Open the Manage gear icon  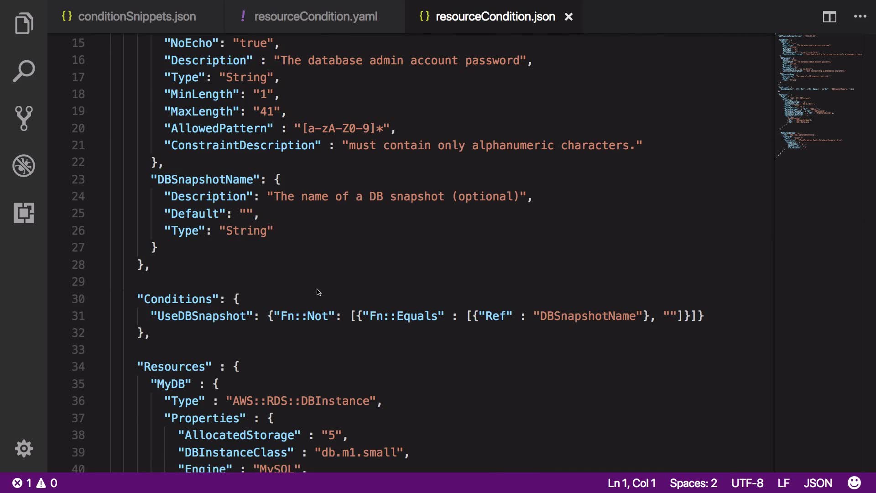(x=24, y=449)
